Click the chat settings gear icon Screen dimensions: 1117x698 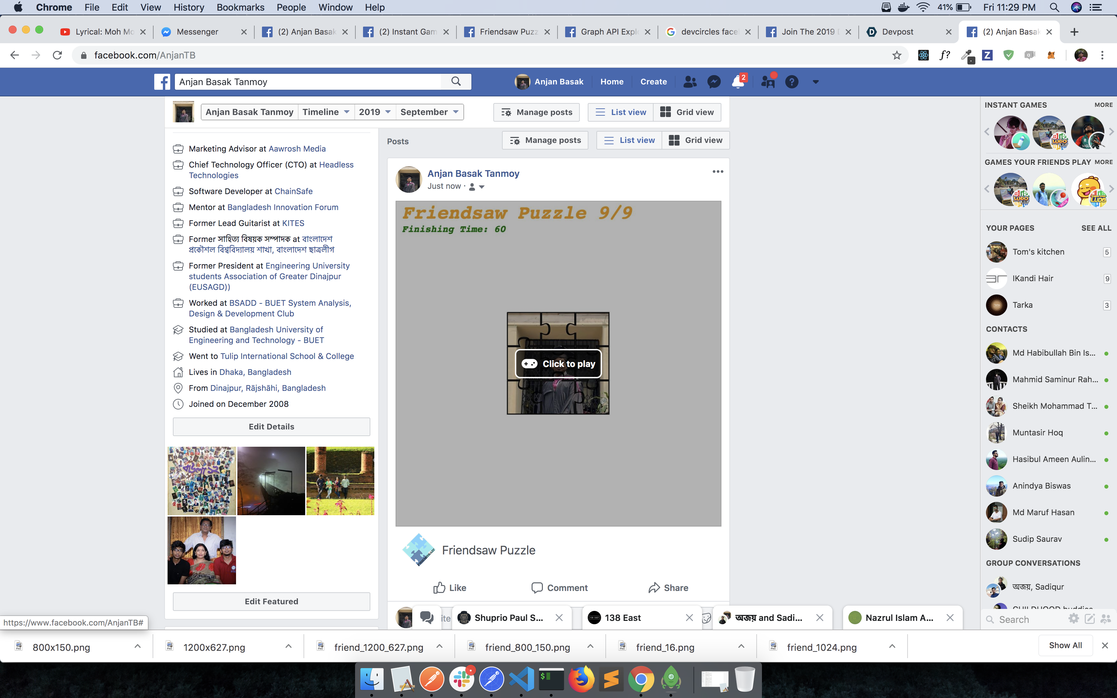[1073, 619]
